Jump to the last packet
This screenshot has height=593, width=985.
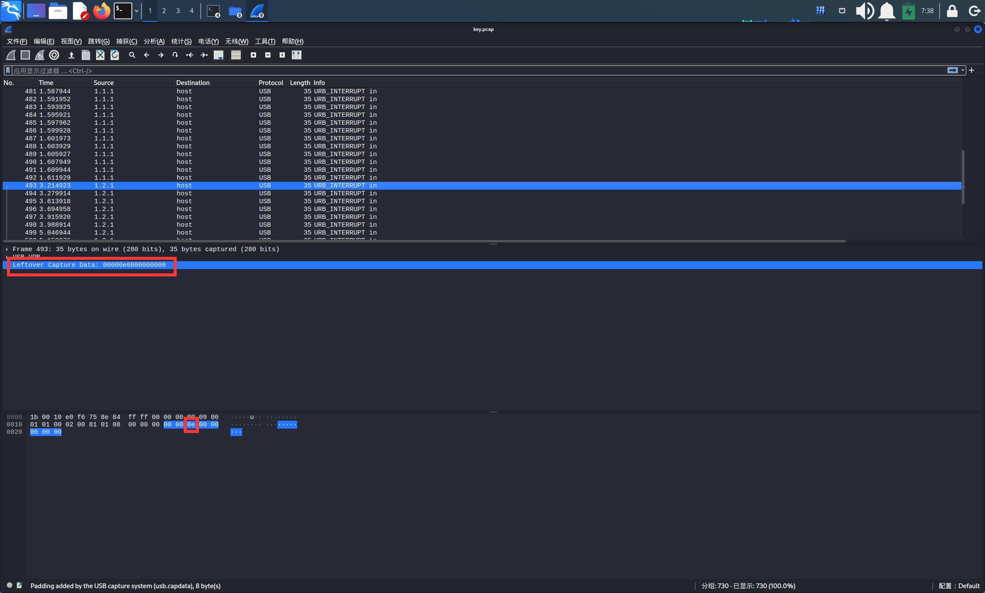[x=204, y=55]
